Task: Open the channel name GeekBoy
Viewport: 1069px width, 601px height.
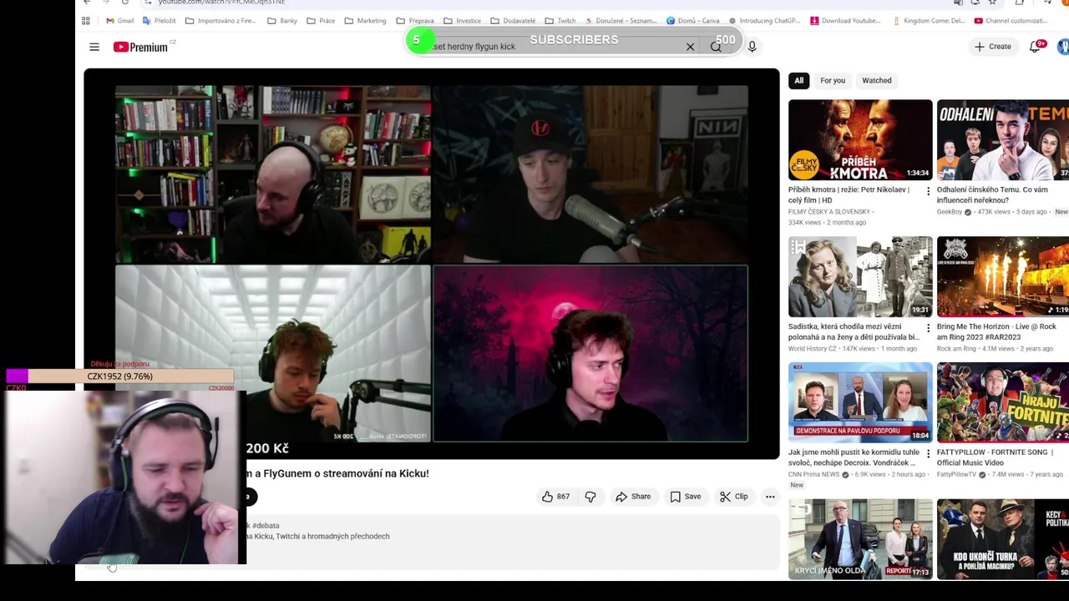Action: (x=950, y=212)
